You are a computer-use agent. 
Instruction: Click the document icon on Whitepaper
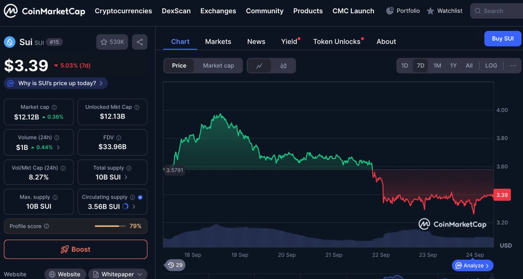coord(96,274)
